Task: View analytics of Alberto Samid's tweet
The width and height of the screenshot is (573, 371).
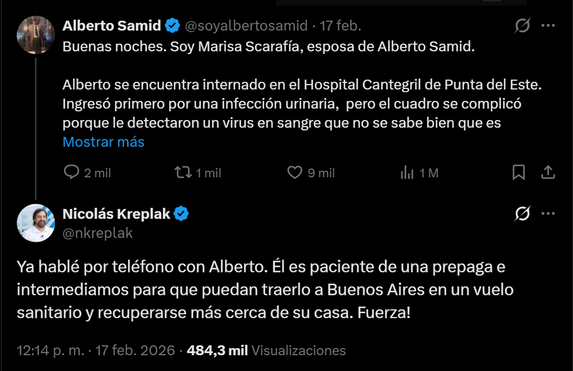Action: point(407,173)
